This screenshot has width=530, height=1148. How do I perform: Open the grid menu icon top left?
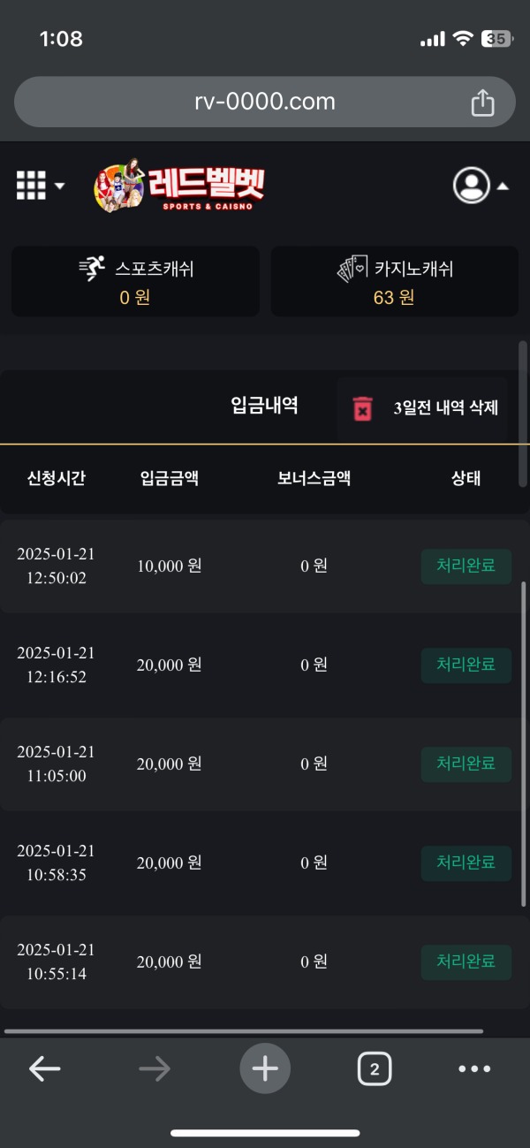pyautogui.click(x=29, y=186)
